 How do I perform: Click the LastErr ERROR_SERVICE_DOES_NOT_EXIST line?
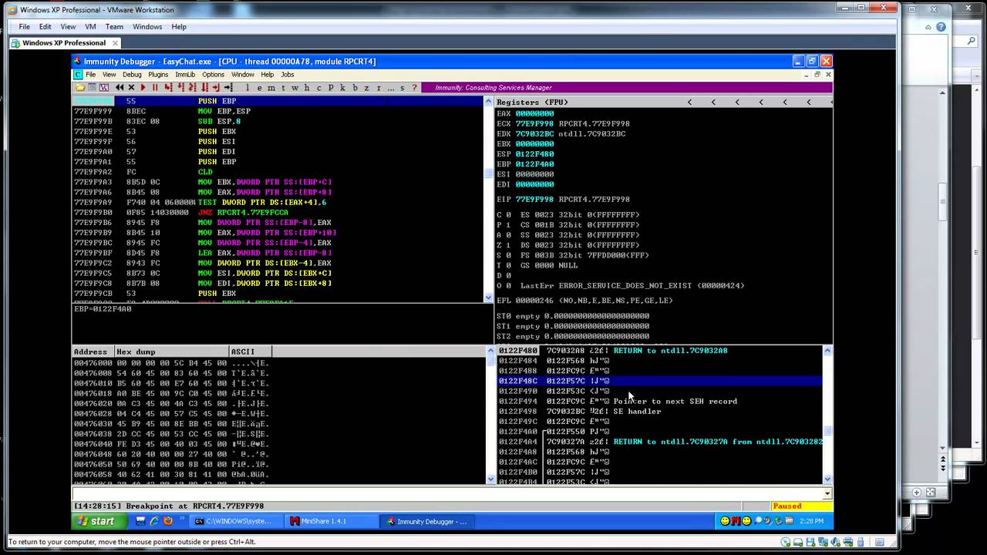632,286
